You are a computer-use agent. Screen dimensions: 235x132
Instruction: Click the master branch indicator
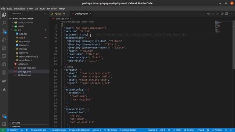[12, 130]
